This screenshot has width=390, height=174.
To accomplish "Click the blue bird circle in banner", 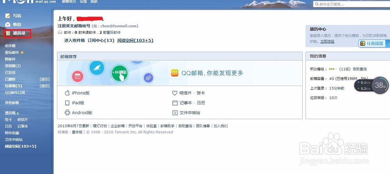I will click(x=96, y=68).
